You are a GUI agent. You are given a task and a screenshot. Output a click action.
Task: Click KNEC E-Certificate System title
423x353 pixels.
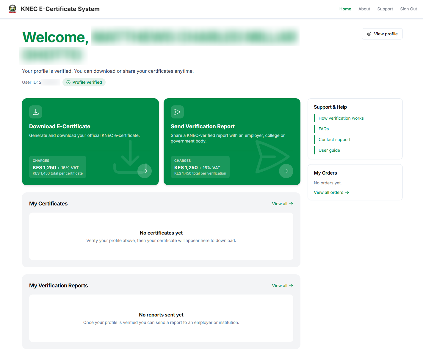(x=60, y=9)
